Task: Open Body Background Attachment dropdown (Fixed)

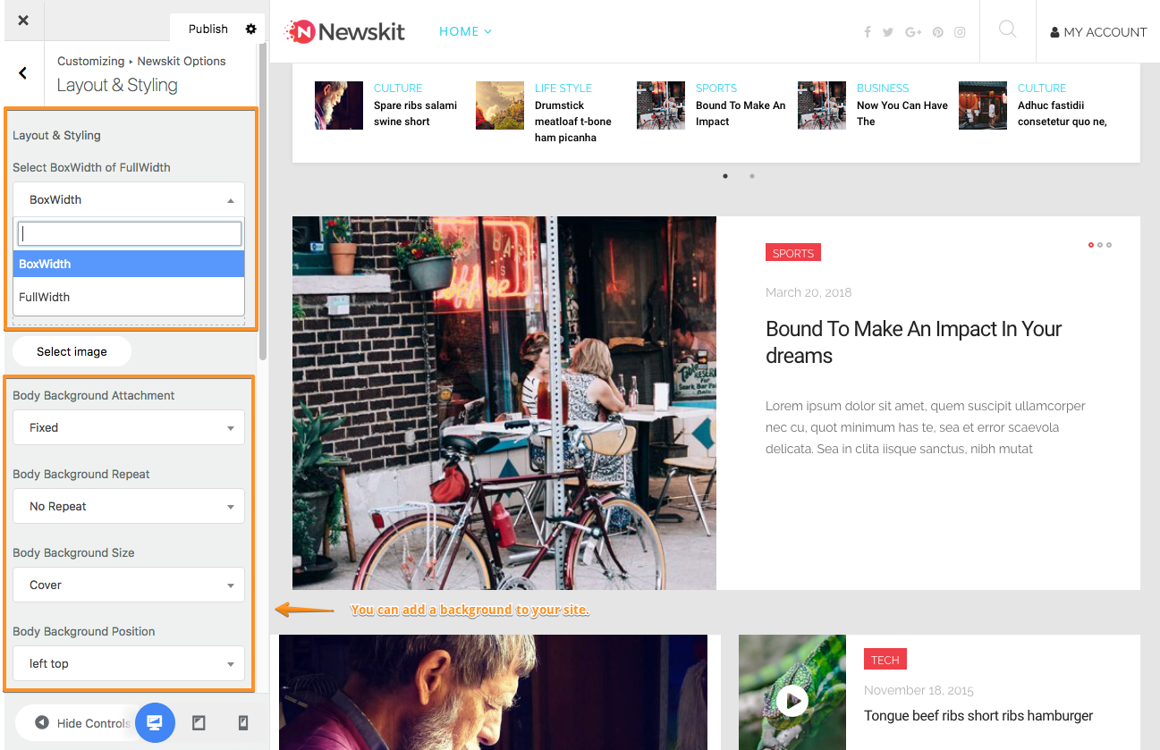Action: point(129,427)
